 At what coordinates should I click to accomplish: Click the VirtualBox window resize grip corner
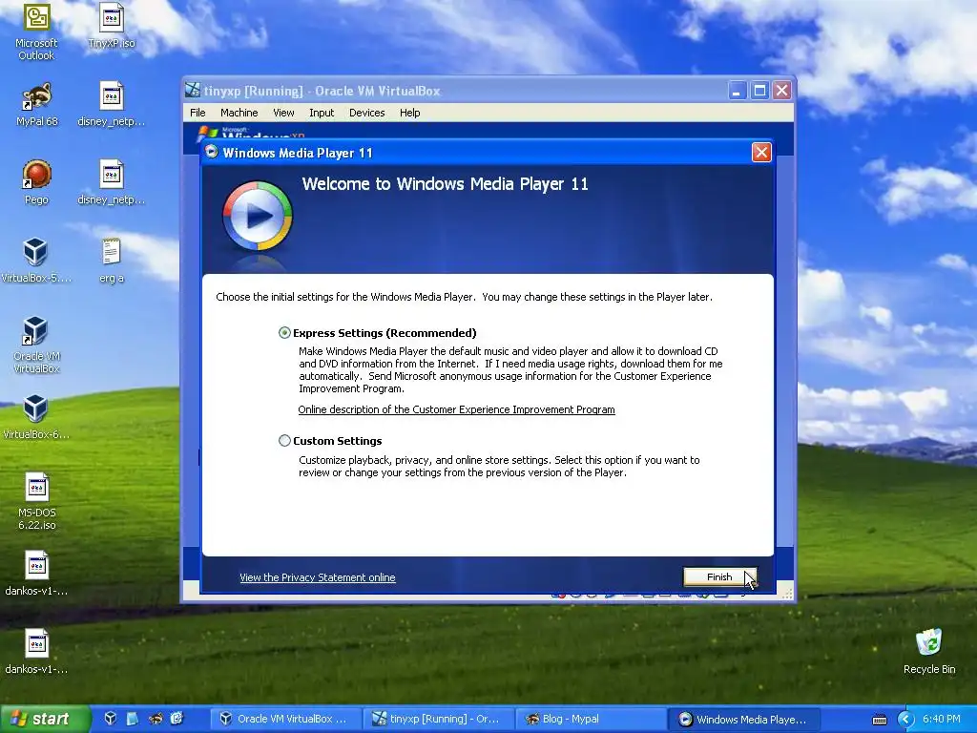click(787, 593)
